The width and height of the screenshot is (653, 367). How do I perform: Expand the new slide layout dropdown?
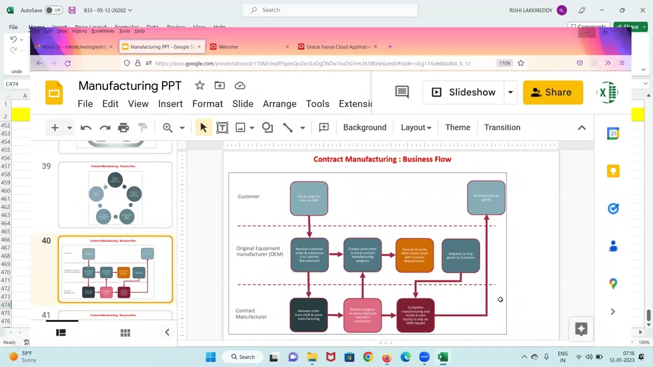point(69,127)
